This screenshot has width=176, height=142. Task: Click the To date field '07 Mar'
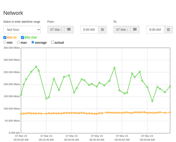pyautogui.click(x=122, y=30)
